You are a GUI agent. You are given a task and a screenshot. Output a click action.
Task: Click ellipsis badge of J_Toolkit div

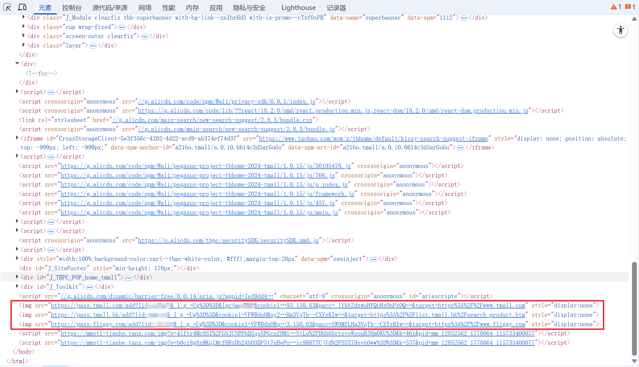click(x=90, y=287)
